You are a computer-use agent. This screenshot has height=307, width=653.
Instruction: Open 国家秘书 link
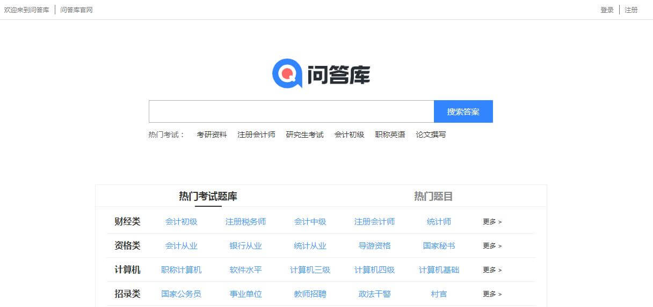439,245
